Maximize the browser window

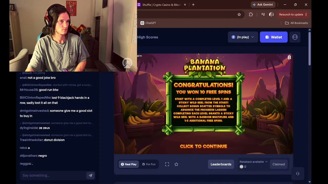point(295,5)
